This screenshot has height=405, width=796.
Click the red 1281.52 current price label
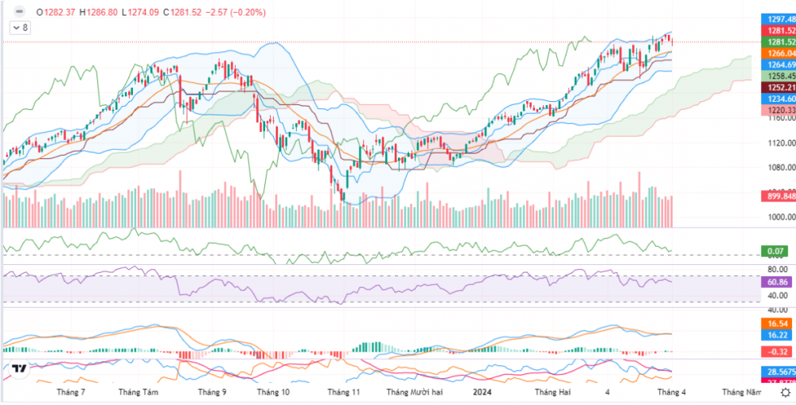click(x=778, y=30)
